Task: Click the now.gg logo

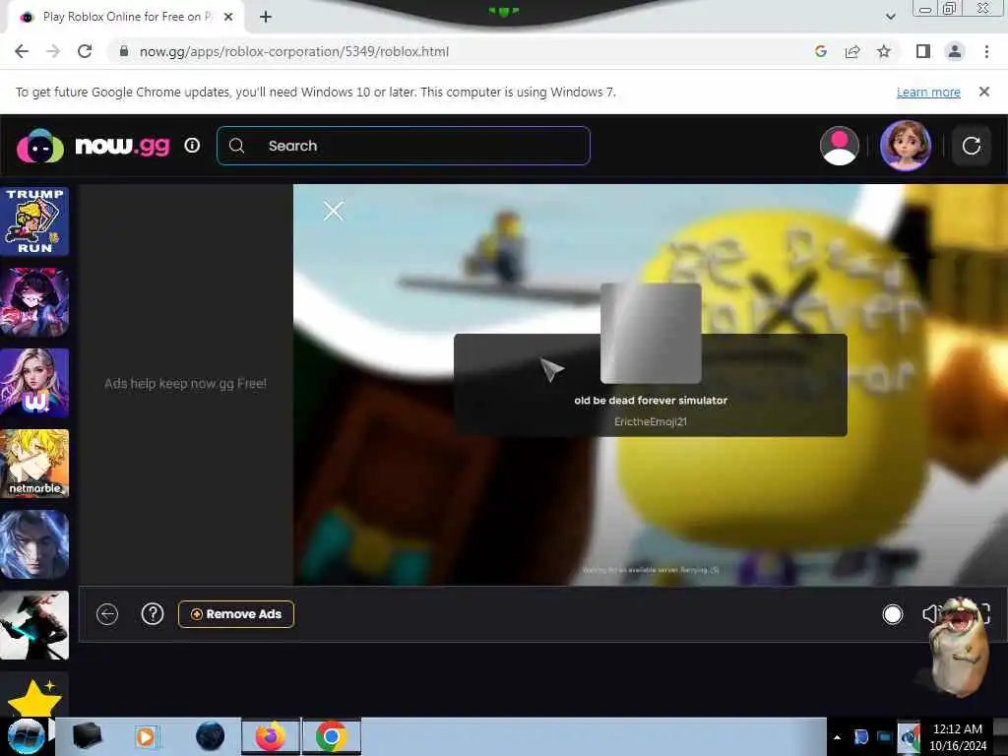Action: coord(94,146)
